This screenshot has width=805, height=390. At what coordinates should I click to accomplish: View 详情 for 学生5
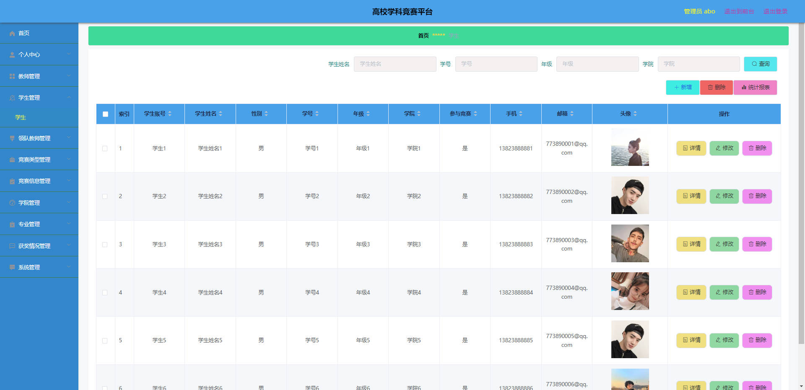tap(691, 340)
